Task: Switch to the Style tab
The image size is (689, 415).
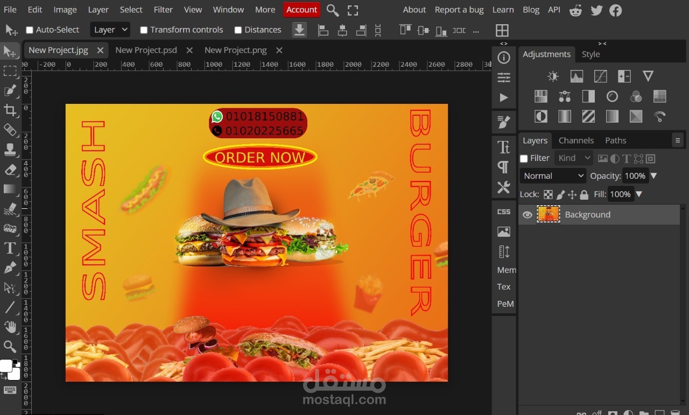Action: (x=590, y=54)
